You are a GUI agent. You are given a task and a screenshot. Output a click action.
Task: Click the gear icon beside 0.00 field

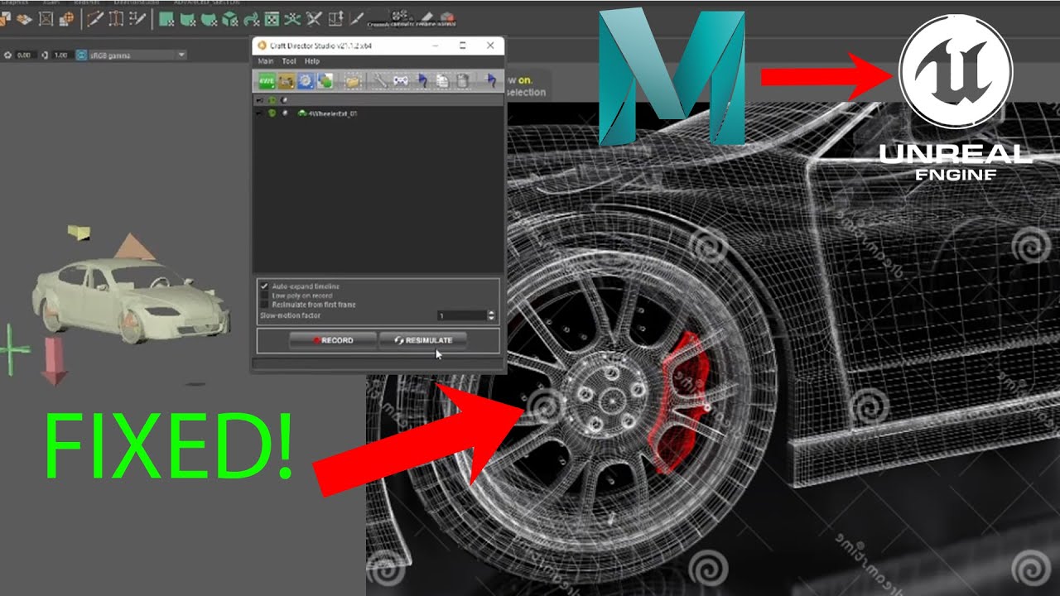[x=8, y=55]
